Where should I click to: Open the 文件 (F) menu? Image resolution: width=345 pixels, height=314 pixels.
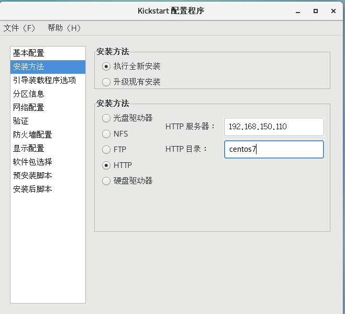[x=19, y=28]
